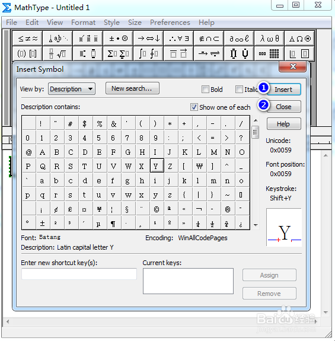
Task: Open the uppercase Greek palette (ΛΩ)
Action: 299,39
